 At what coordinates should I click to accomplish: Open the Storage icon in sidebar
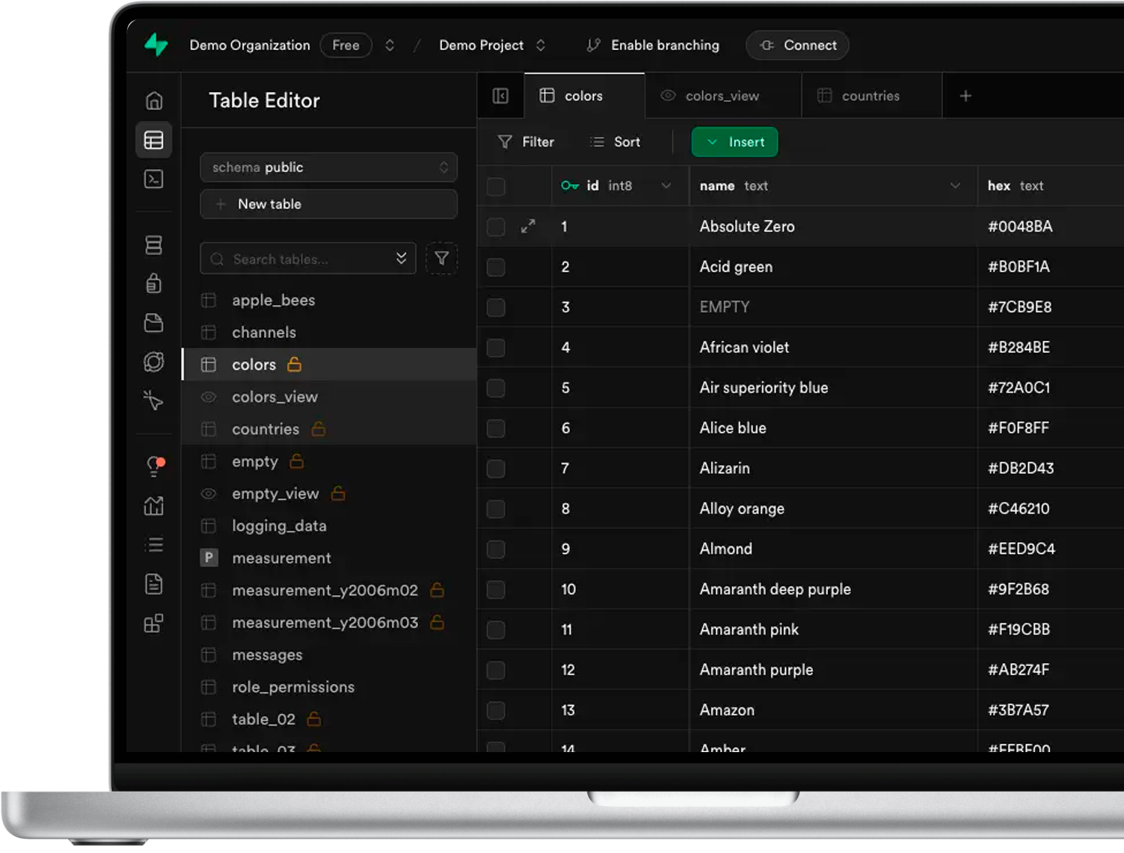(x=154, y=323)
